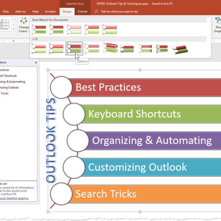Select the OUTLOOK TIPS vertical title
Viewport: 221px width, 221px height.
tap(51, 140)
